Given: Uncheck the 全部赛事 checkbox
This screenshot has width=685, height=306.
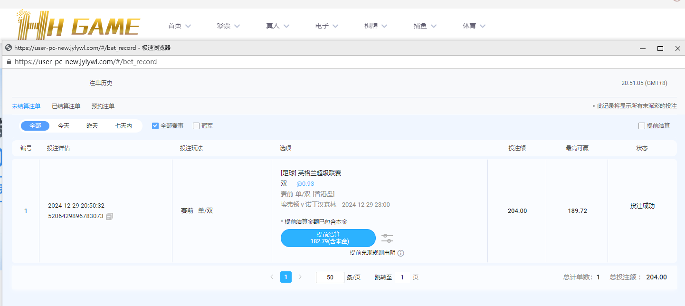Looking at the screenshot, I should [x=155, y=126].
